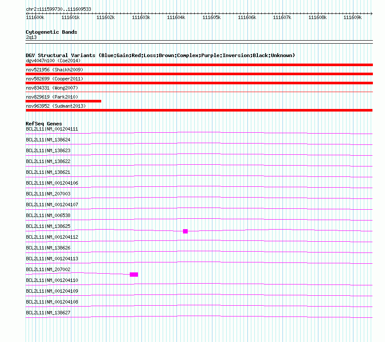Click the BCL2L11|NM_001204107 transcript label
Image resolution: width=385 pixels, height=342 pixels.
[x=52, y=205]
